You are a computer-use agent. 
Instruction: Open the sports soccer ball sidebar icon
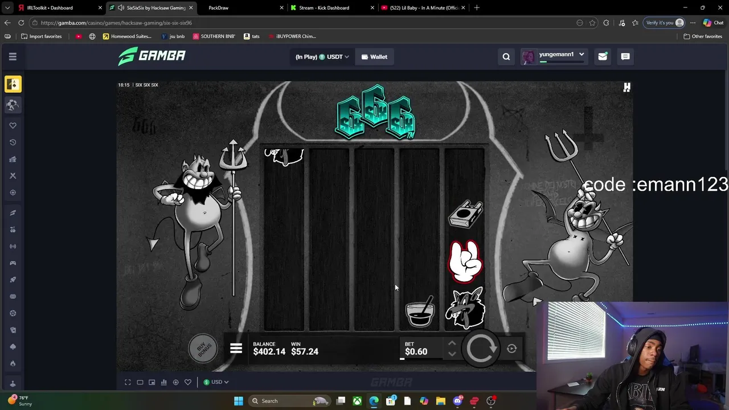point(13,105)
